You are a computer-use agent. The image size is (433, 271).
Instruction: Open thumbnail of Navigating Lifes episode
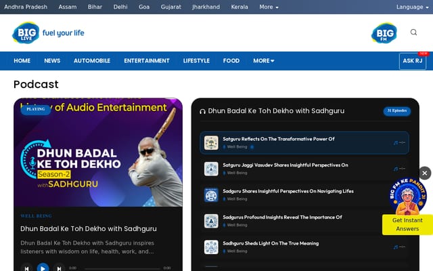tap(211, 195)
